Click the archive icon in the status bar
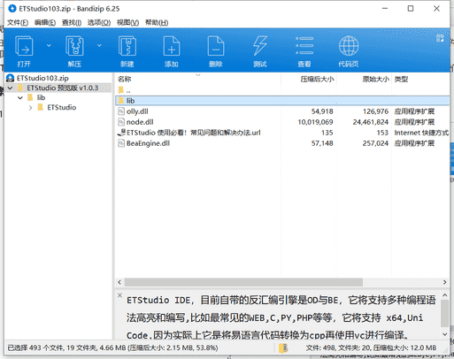 pos(283,348)
